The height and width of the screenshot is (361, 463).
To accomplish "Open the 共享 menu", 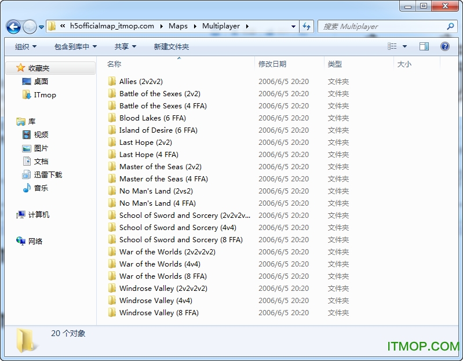I will pyautogui.click(x=125, y=46).
